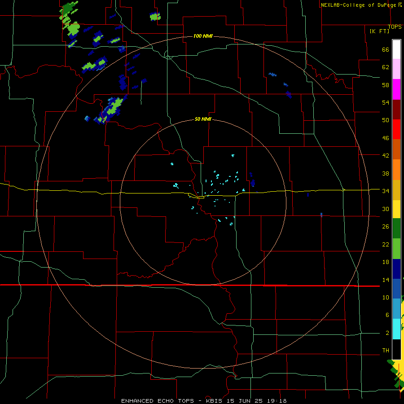This screenshot has width=404, height=404.
Task: Click the 6 legend value
Action: pyautogui.click(x=387, y=315)
